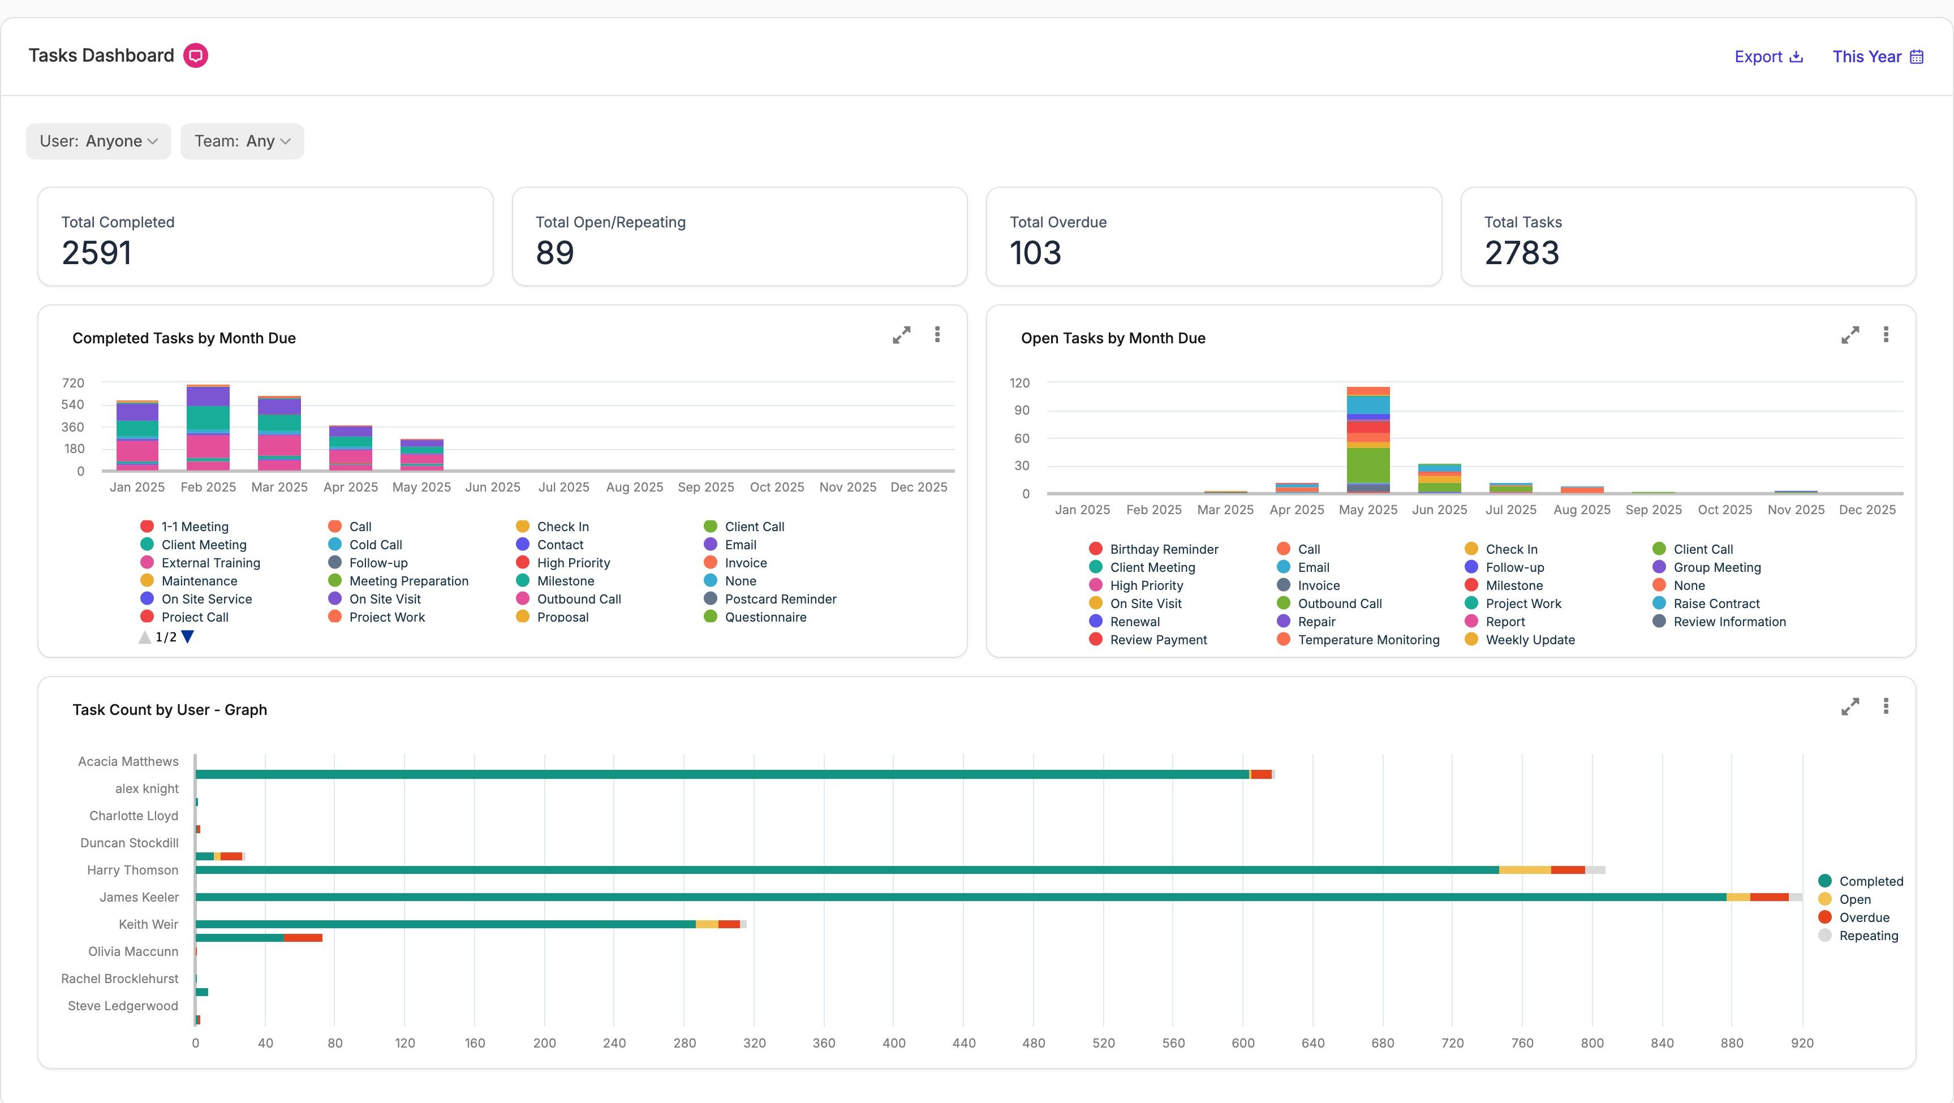Toggle 1-1 Meeting legend in Completed chart
The image size is (1954, 1103).
tap(184, 527)
